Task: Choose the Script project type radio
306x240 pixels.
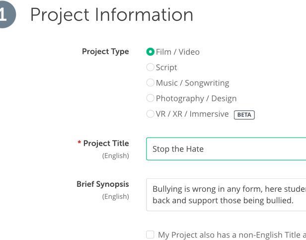Action: (x=151, y=67)
